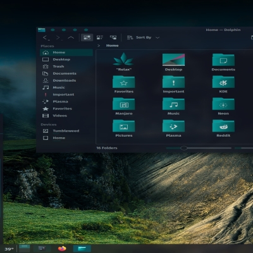Click the Sort By chevron arrow
Screen dimensions: 253x253
click(157, 37)
